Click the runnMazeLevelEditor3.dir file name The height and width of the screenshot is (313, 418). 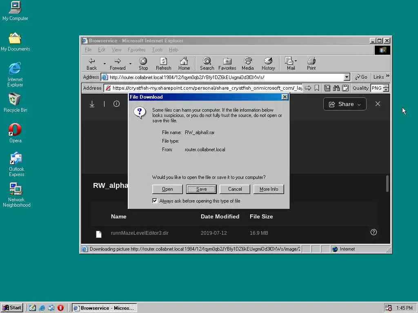click(140, 233)
